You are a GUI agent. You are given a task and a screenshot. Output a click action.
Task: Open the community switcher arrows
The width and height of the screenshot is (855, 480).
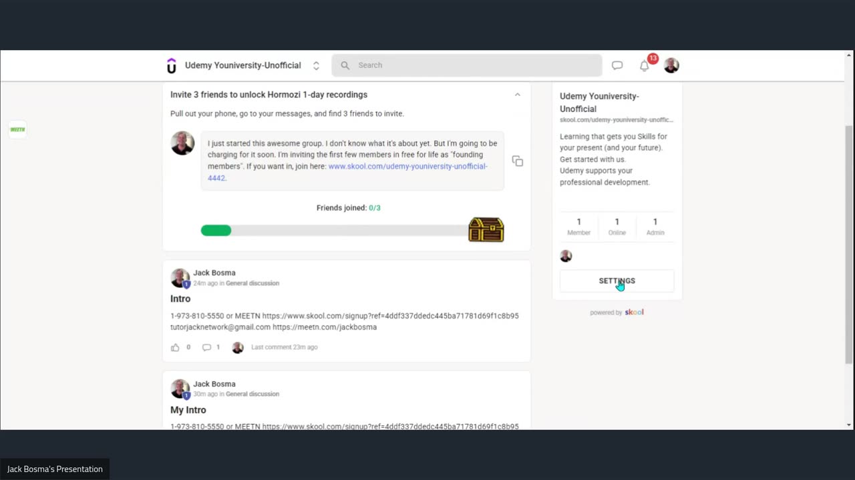(x=316, y=65)
